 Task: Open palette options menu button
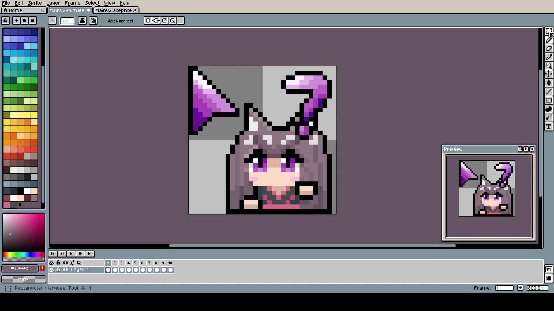(33, 20)
